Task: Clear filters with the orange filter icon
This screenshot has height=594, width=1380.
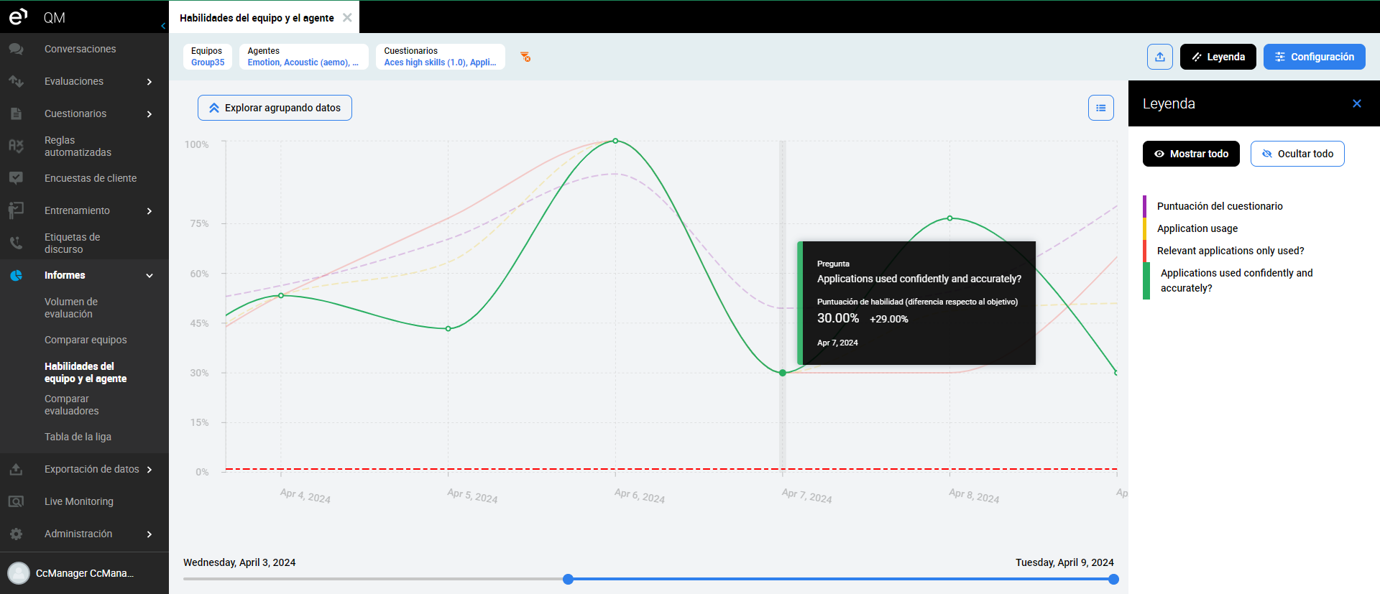Action: [x=525, y=57]
